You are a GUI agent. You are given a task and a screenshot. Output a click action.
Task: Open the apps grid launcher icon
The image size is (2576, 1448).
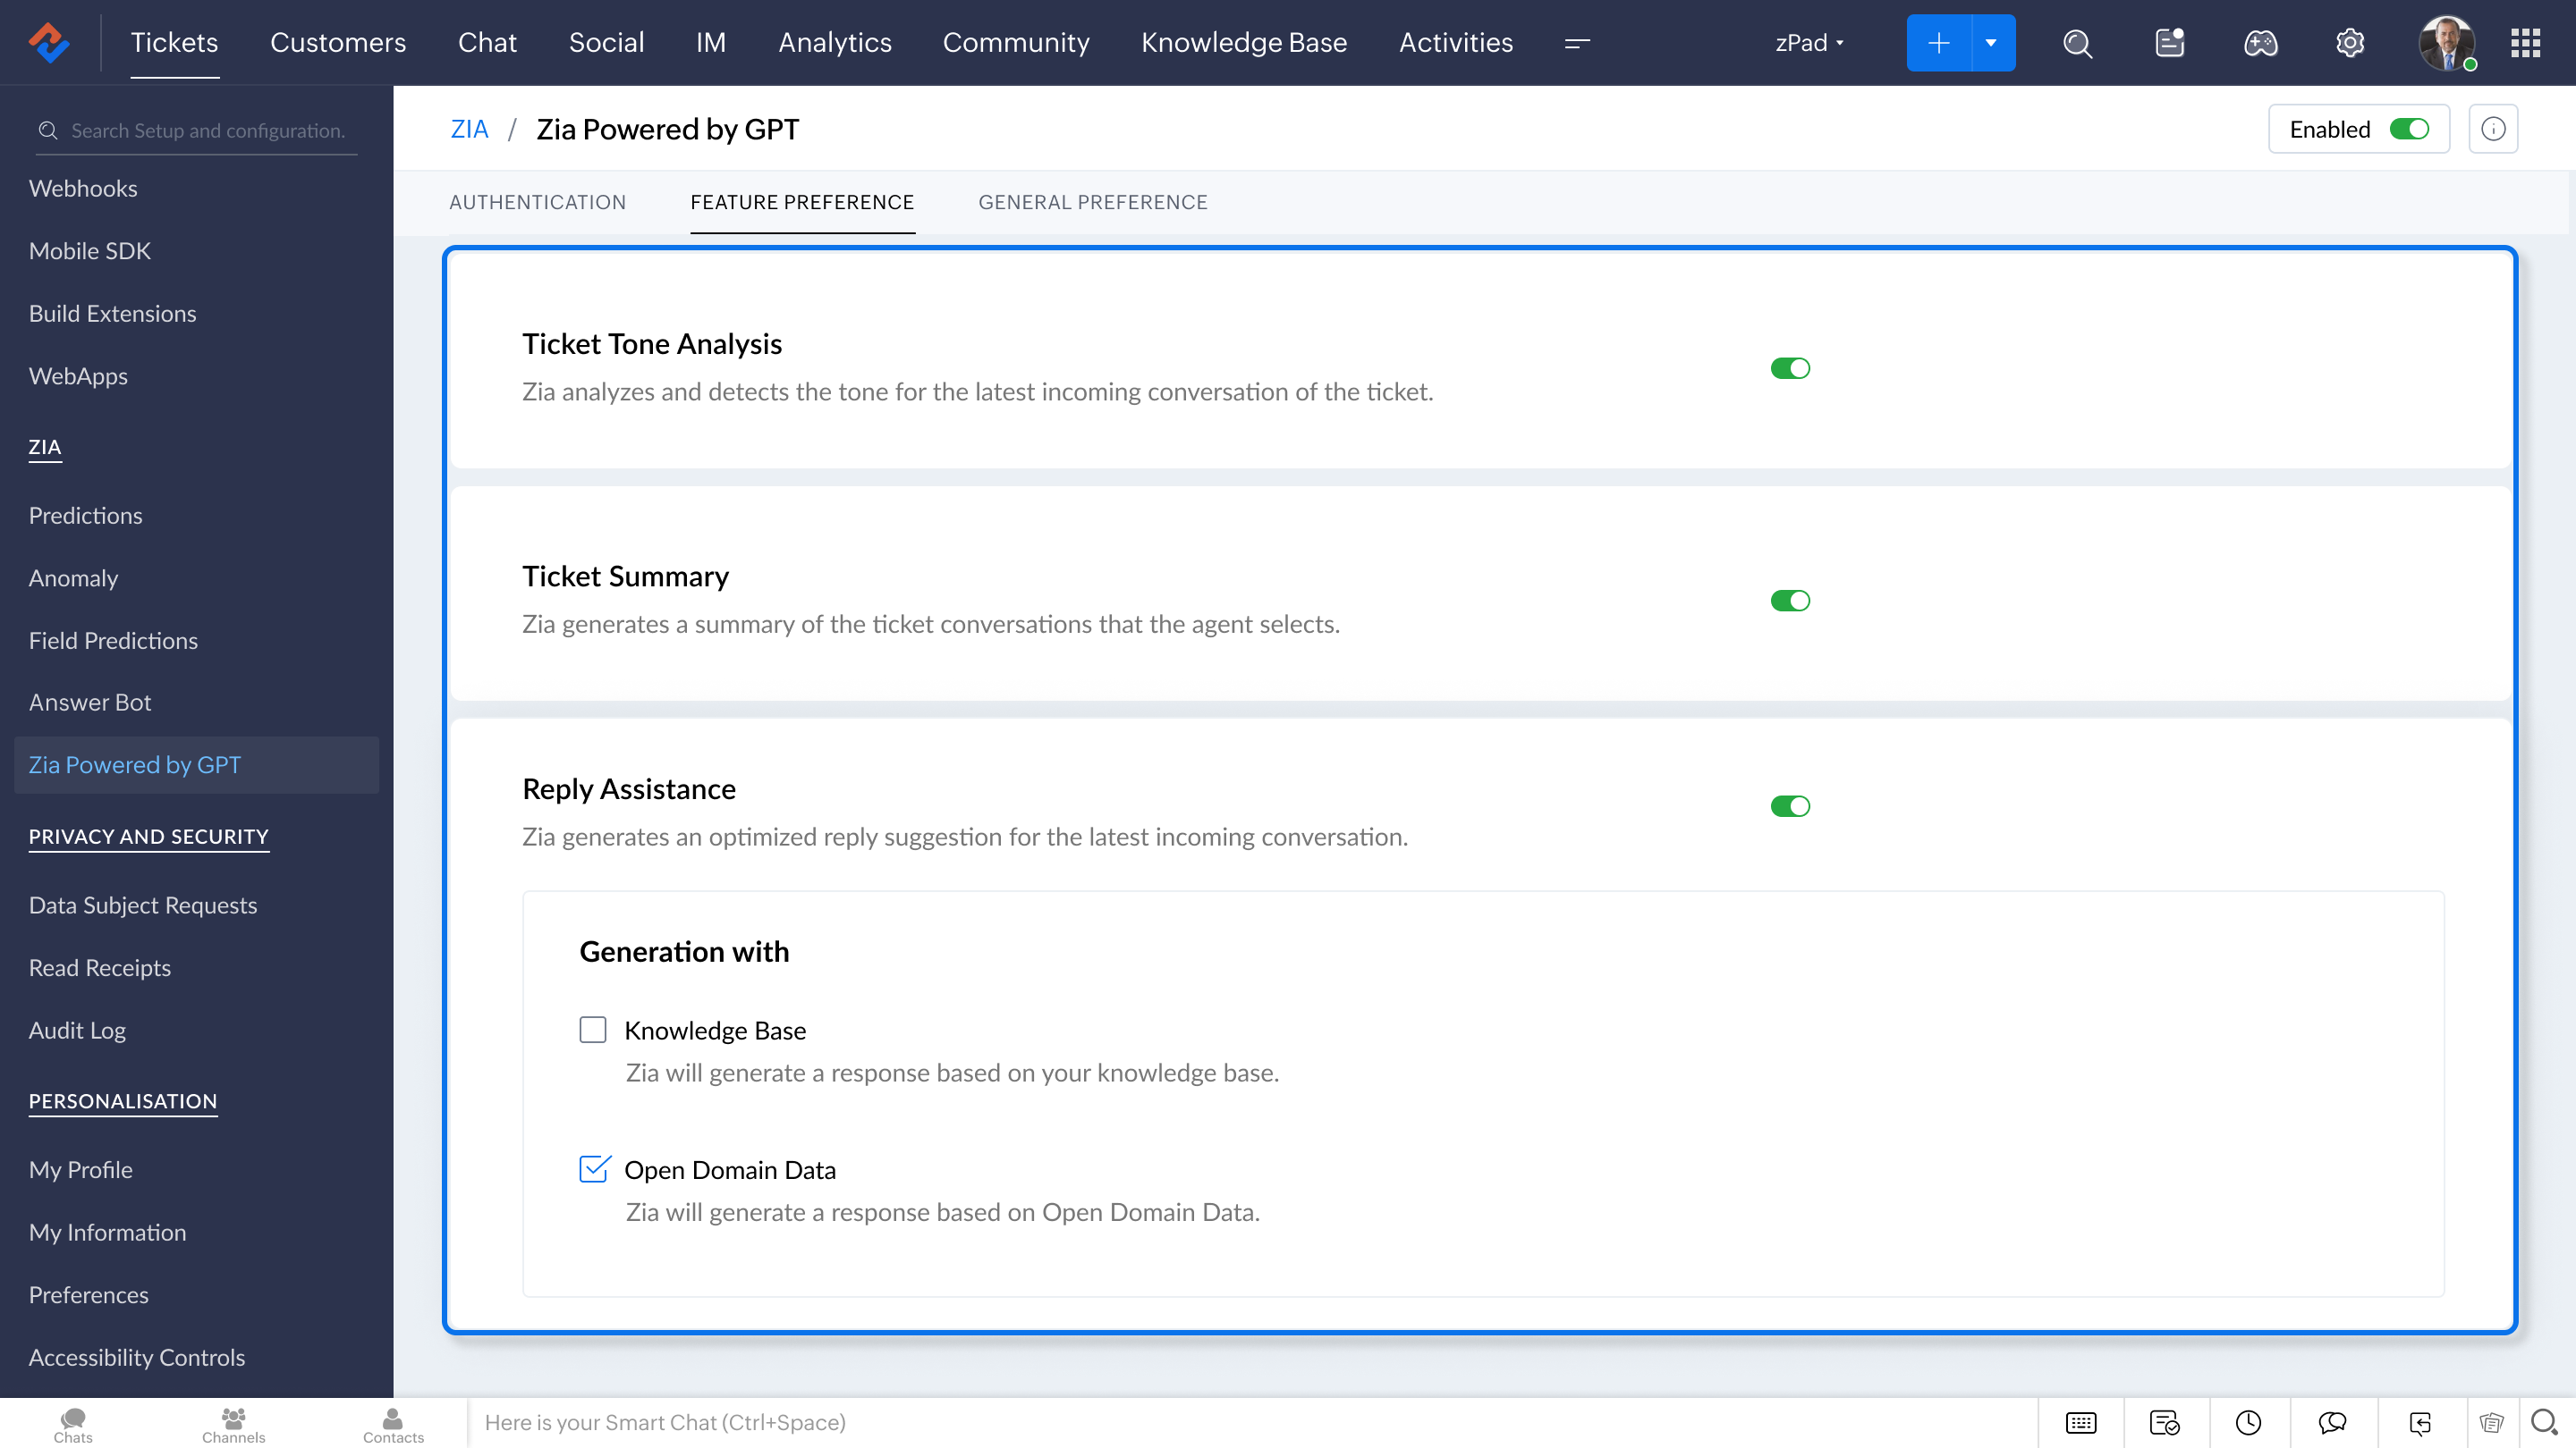pyautogui.click(x=2525, y=43)
